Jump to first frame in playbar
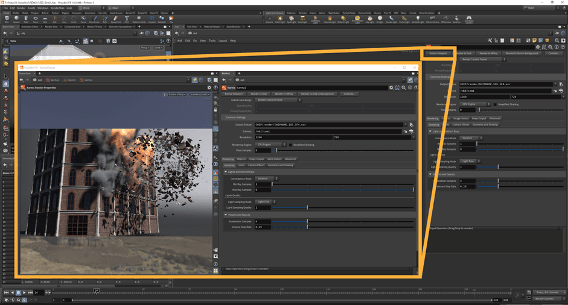568x305 pixels. pos(7,292)
